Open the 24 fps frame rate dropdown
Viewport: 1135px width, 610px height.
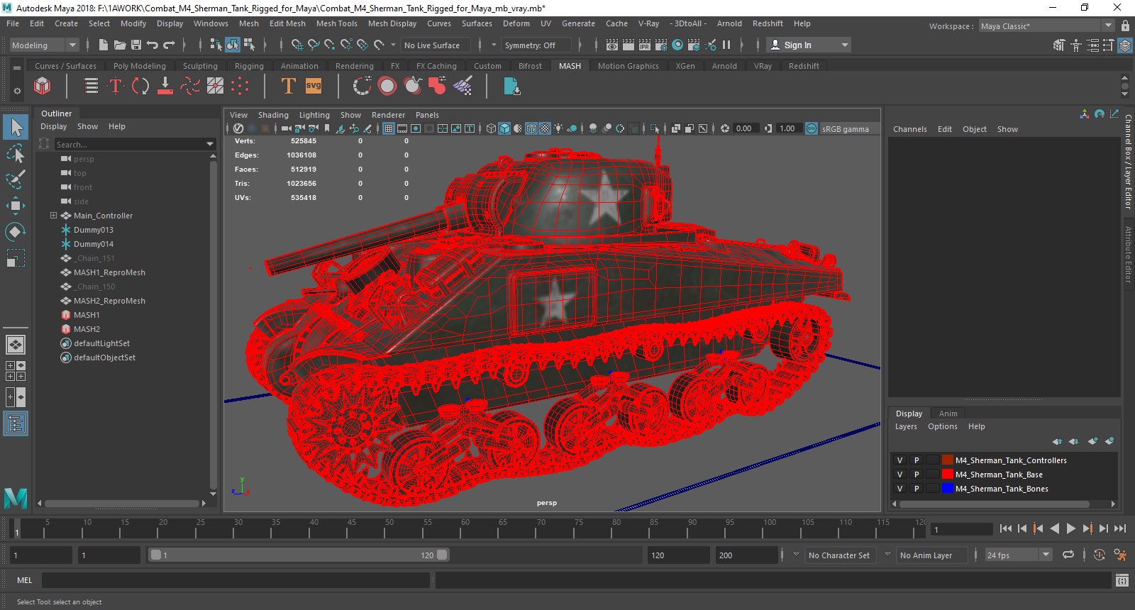[1019, 555]
